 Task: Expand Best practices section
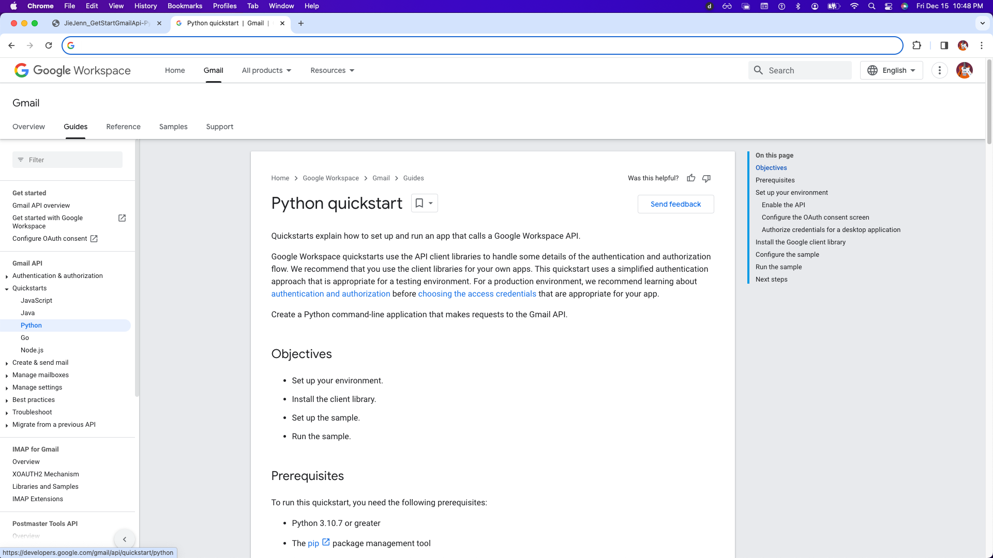pyautogui.click(x=7, y=400)
